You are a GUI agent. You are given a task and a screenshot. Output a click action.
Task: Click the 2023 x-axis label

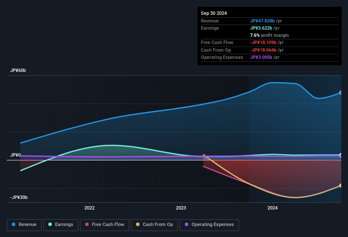(181, 208)
